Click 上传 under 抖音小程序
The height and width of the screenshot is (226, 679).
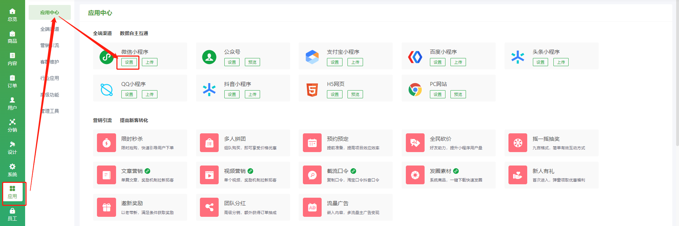tap(252, 94)
